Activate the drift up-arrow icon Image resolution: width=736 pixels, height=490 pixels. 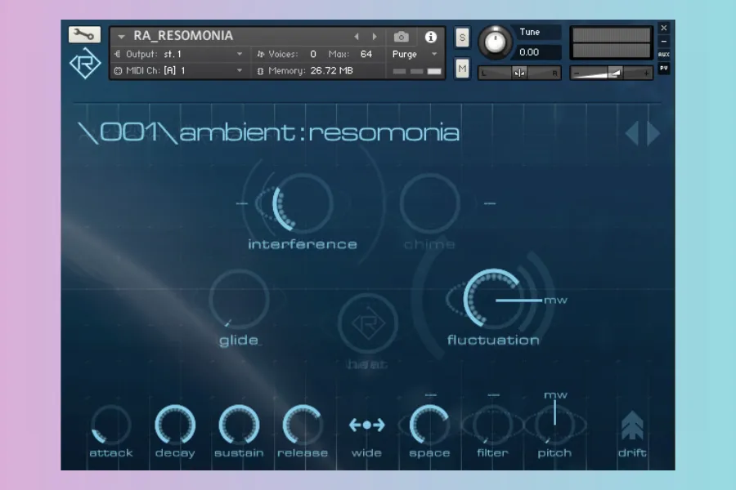tap(632, 425)
